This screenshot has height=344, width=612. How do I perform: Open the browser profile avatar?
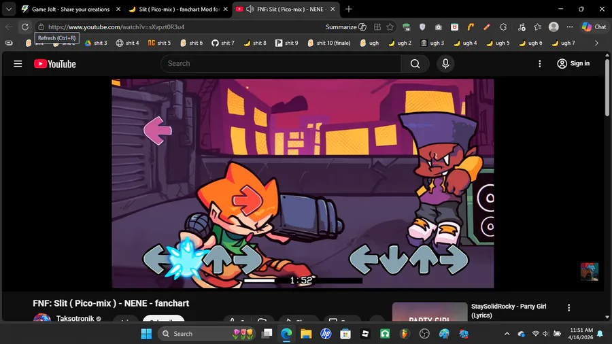(x=554, y=27)
